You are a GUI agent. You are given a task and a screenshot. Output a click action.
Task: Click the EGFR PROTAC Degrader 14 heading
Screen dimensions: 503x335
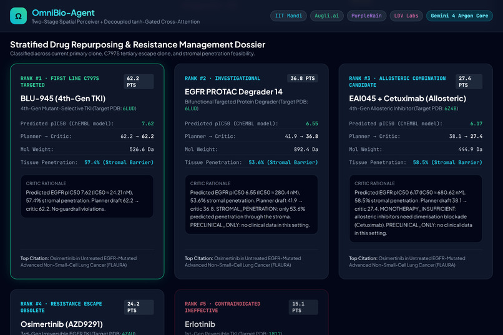pos(233,92)
